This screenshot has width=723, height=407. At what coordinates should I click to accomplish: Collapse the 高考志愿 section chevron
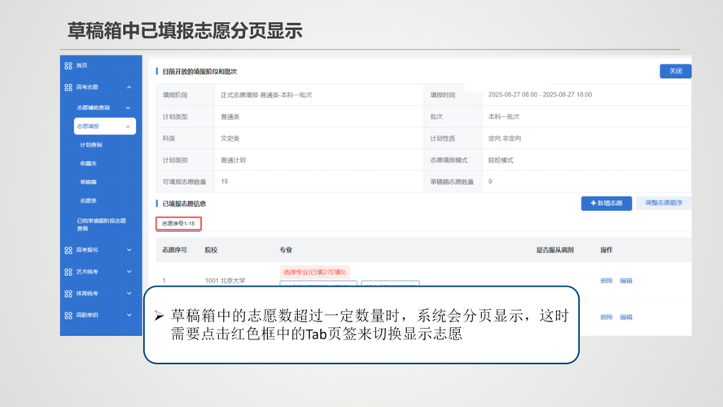pyautogui.click(x=129, y=87)
